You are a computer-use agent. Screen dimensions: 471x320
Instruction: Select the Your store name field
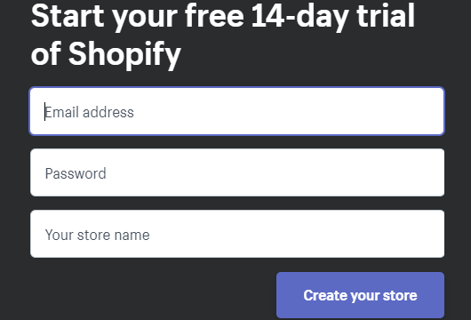[237, 234]
